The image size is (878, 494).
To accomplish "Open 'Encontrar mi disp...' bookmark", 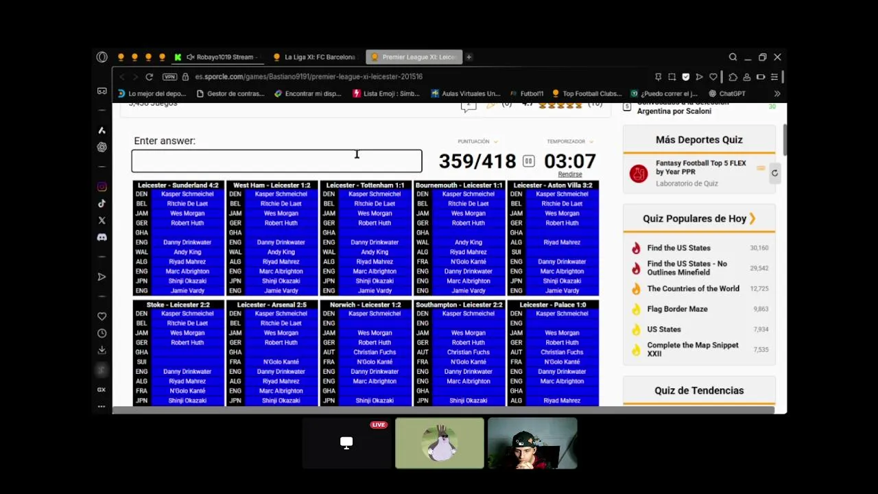I will [x=307, y=93].
